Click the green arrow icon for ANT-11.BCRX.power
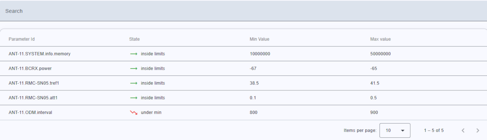The image size is (487, 140). click(x=134, y=69)
